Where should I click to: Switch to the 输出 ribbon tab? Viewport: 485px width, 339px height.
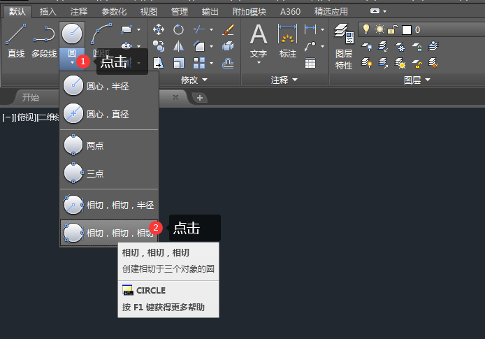pyautogui.click(x=210, y=12)
